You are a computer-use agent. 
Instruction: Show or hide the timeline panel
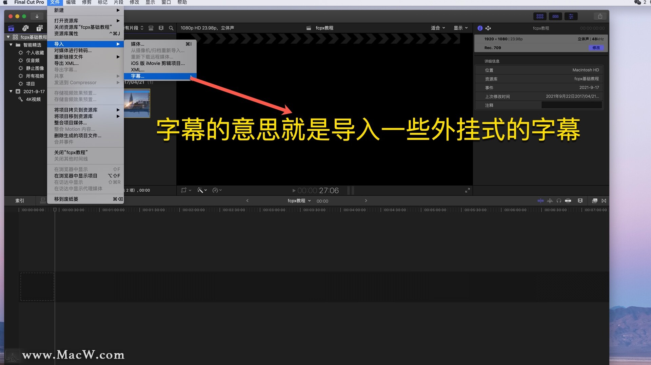555,16
